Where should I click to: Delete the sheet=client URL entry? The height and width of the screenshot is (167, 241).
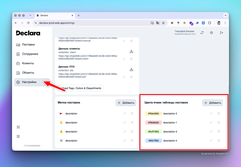tap(132, 59)
